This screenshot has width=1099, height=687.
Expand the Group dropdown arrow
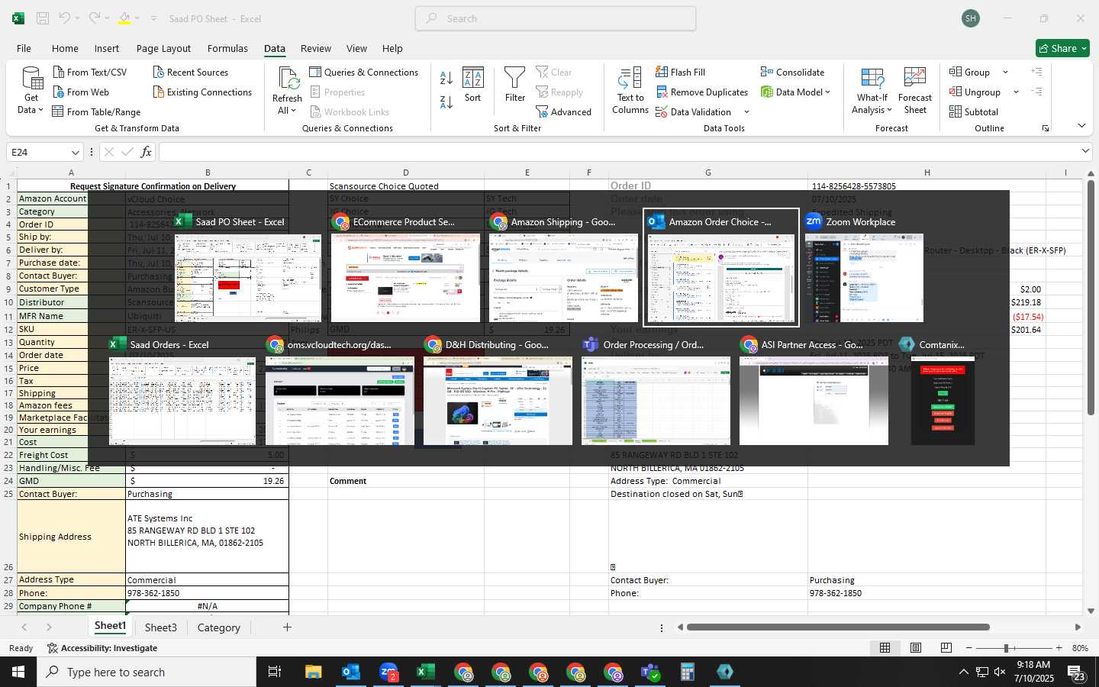coord(1005,72)
